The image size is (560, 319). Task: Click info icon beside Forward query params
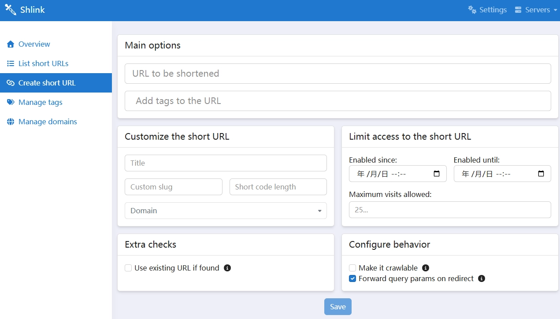click(x=482, y=278)
